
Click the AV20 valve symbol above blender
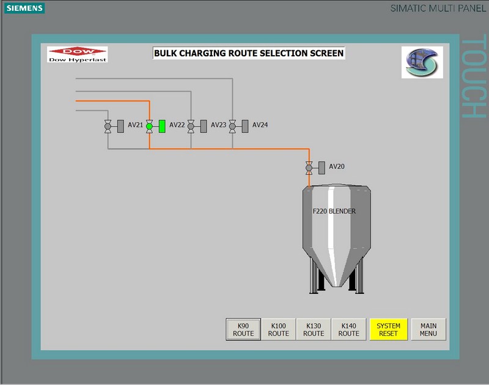[309, 168]
